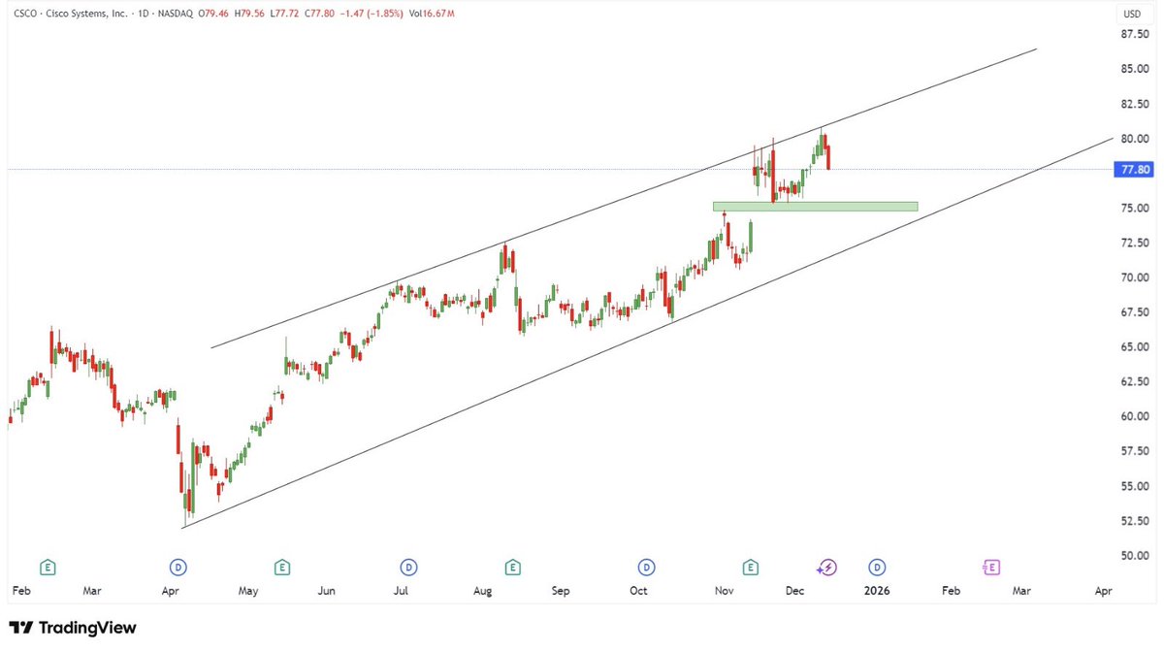This screenshot has height=651, width=1164.
Task: Click the purple projected earnings marker in 2026
Action: tap(991, 567)
